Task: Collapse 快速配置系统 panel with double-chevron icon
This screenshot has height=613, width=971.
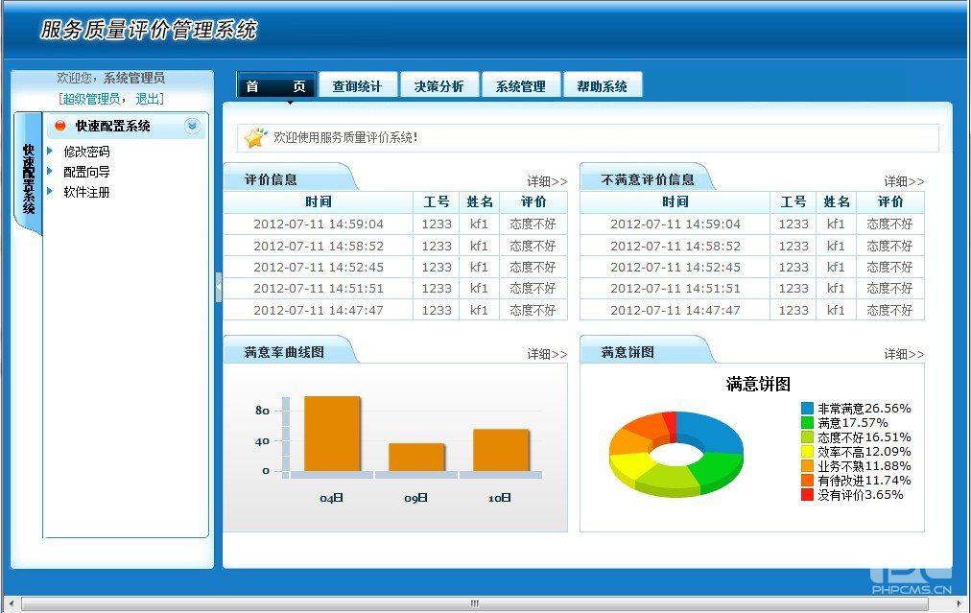Action: point(192,126)
